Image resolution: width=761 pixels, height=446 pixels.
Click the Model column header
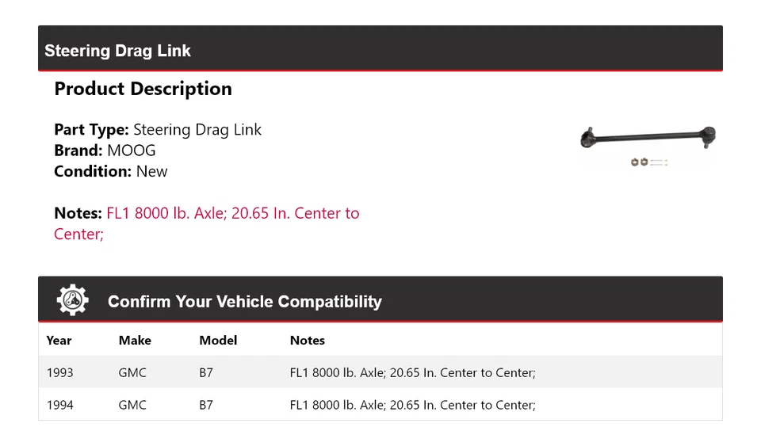pos(218,341)
